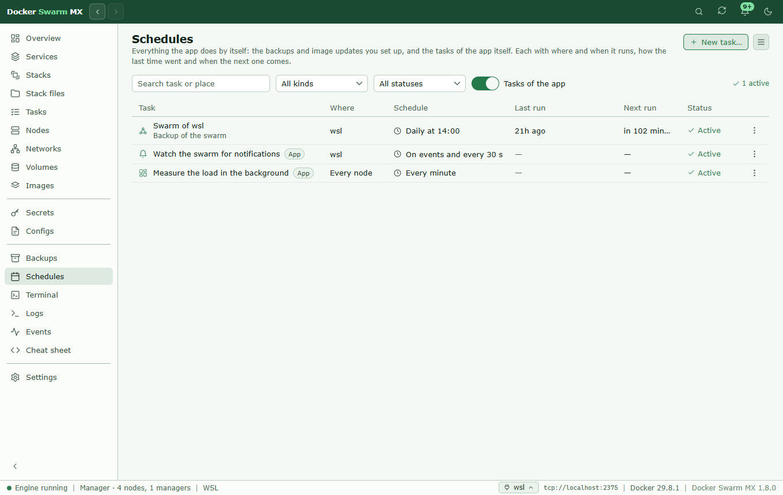
Task: Open Events in the sidebar
Action: click(59, 332)
